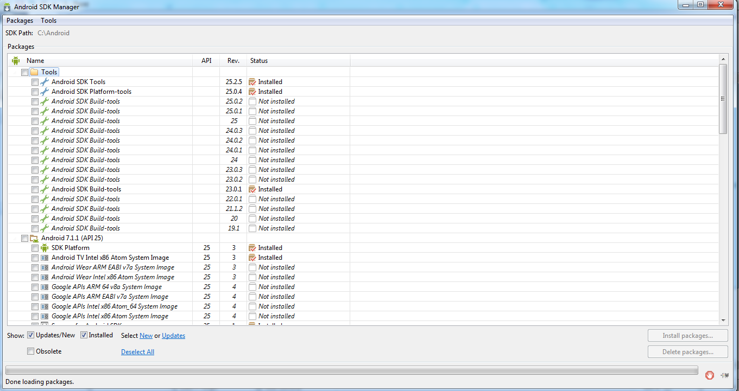Click the Not installed status text for Build-tools 20
This screenshot has height=391, width=739.
(x=276, y=219)
